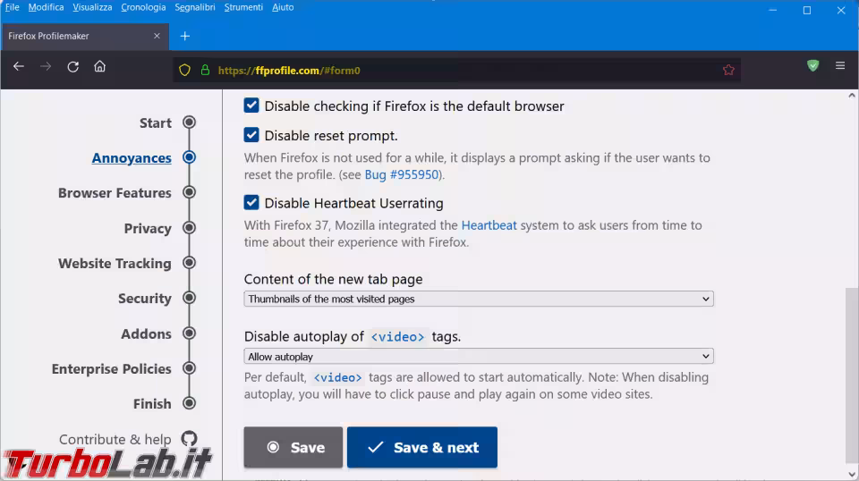
Task: Go to the Addons section label
Action: coord(146,333)
